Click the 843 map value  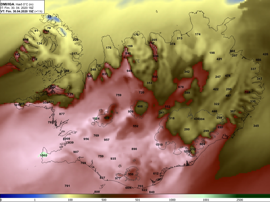pos(128,53)
